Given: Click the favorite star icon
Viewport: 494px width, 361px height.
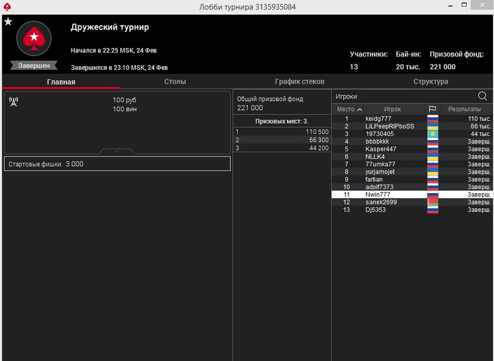Looking at the screenshot, I should coord(8,22).
